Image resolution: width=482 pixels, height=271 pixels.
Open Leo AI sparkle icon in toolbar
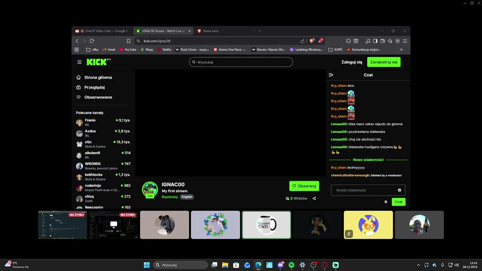click(390, 41)
